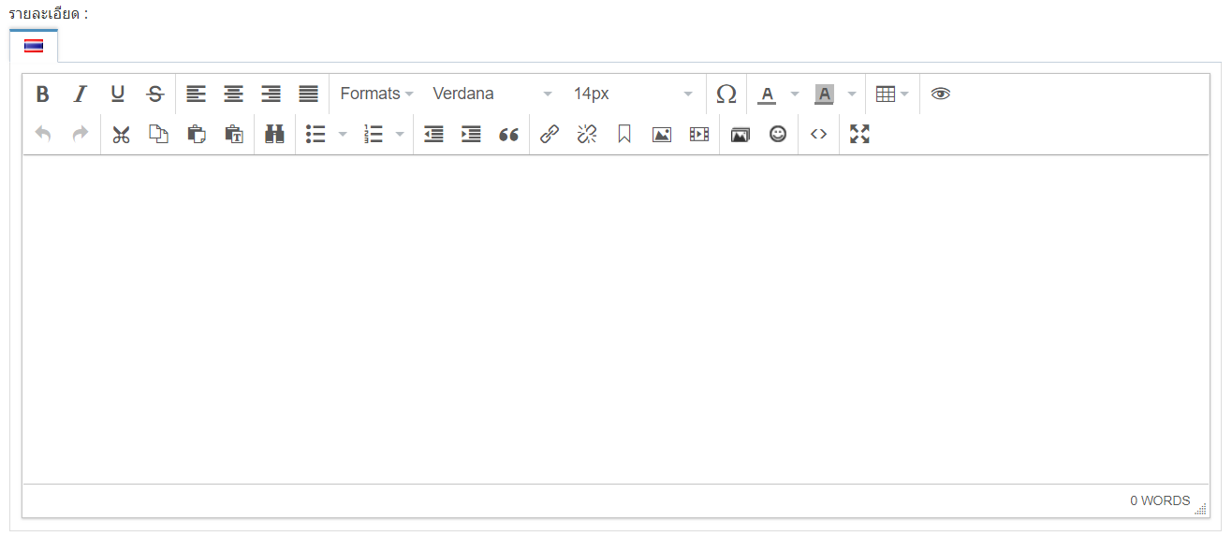Increase the indent

click(471, 134)
